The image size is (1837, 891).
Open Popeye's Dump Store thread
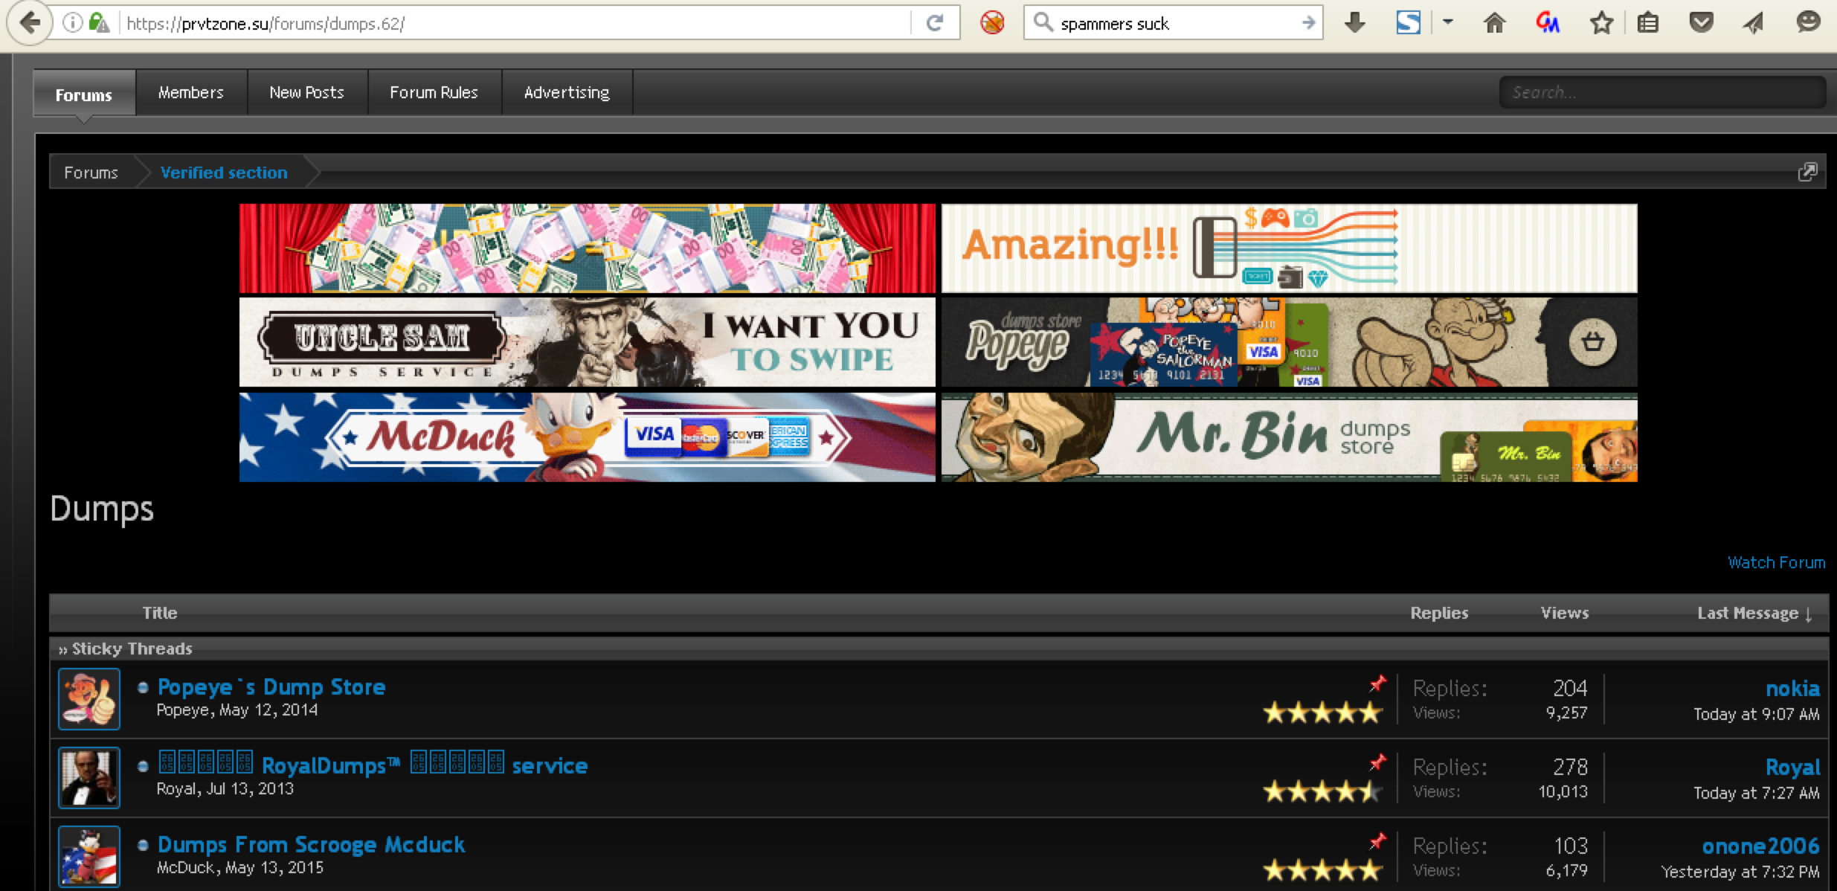click(x=271, y=686)
